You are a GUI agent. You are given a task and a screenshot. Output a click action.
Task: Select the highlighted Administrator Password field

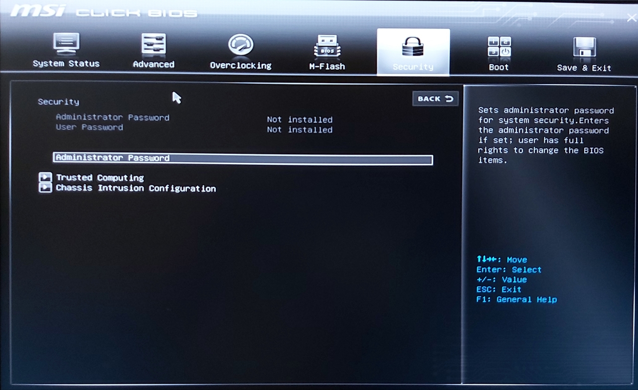pos(242,158)
